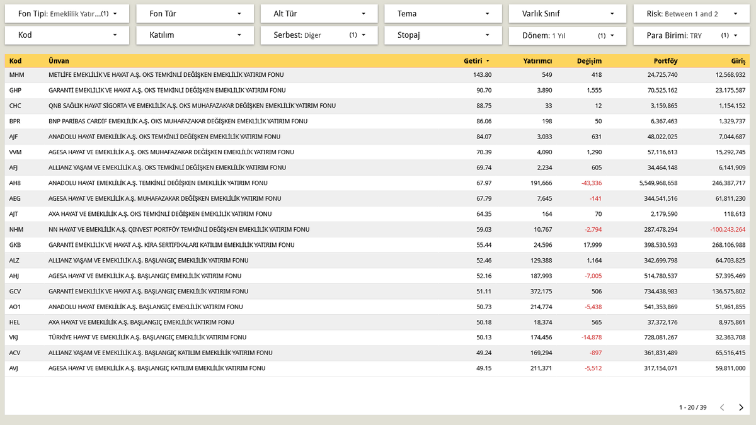Image resolution: width=756 pixels, height=425 pixels.
Task: Click Garanti Kira Sertifikaları Katılım fund title
Action: click(171, 245)
